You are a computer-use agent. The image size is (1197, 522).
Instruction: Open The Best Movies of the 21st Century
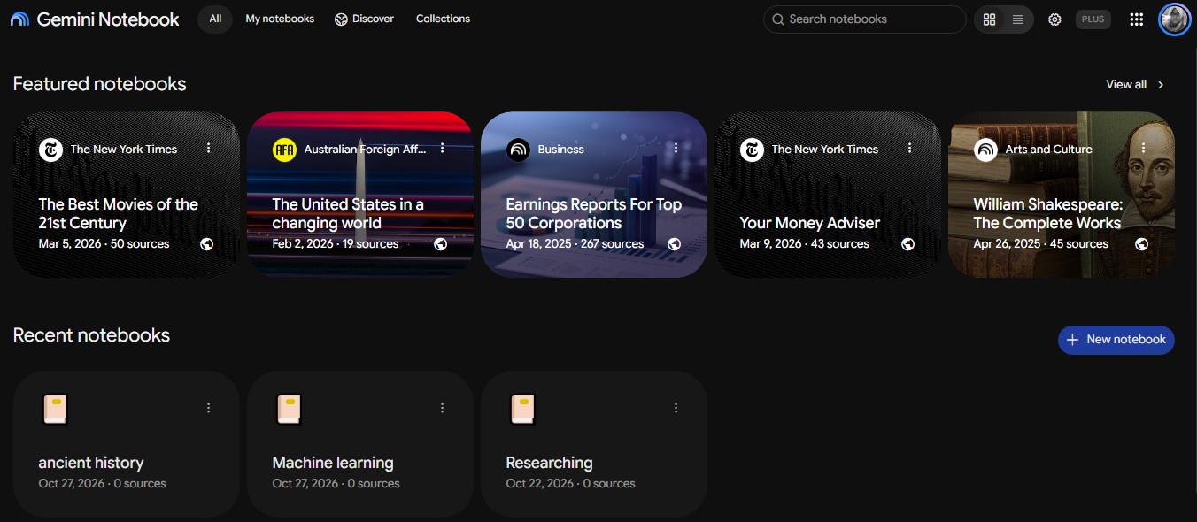[x=119, y=213]
